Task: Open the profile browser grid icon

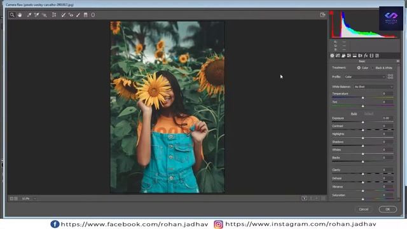Action: [390, 76]
